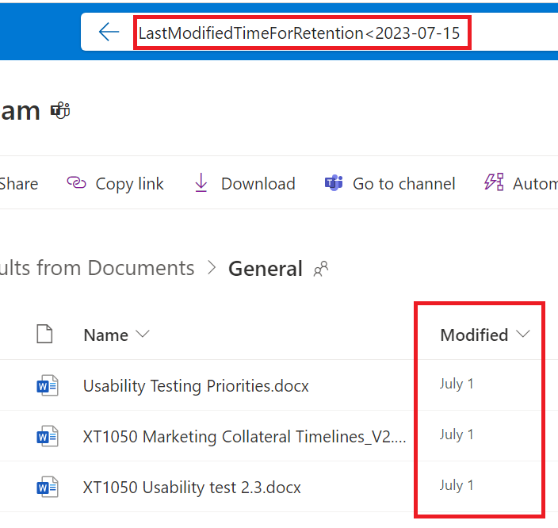Image resolution: width=558 pixels, height=528 pixels.
Task: Click the Download arrow icon
Action: 201,182
